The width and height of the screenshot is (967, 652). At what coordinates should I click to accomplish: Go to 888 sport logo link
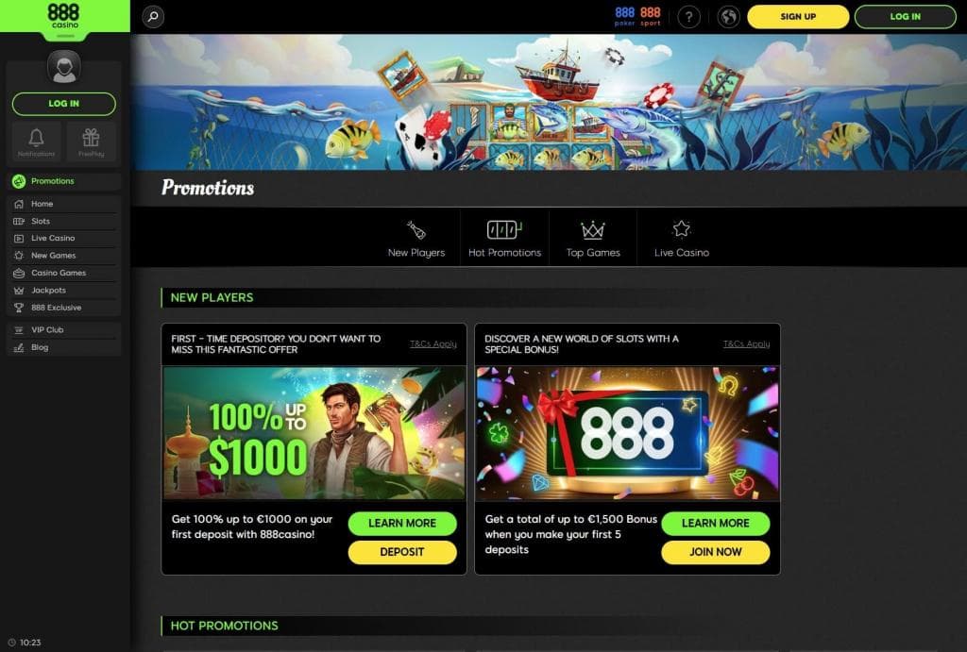[650, 16]
